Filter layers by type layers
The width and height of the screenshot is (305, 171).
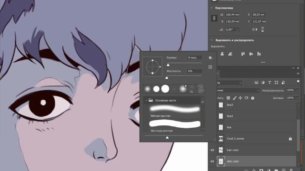270,83
